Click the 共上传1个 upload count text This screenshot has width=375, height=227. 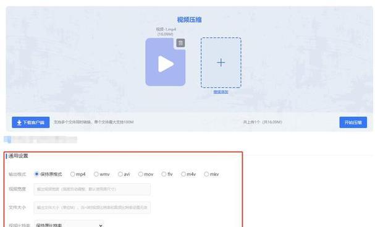(263, 122)
